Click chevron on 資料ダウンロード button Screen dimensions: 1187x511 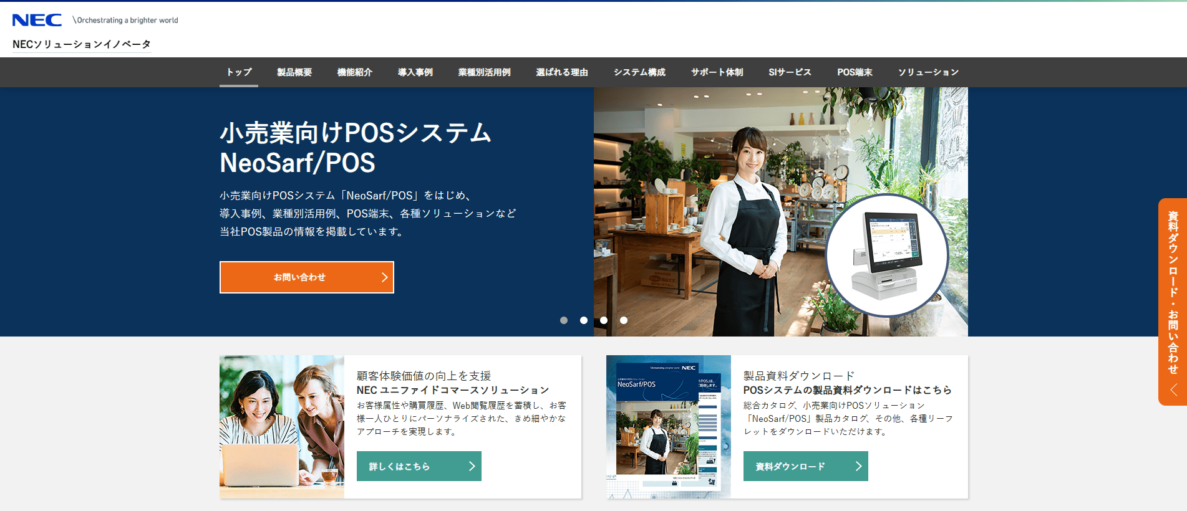pos(858,466)
